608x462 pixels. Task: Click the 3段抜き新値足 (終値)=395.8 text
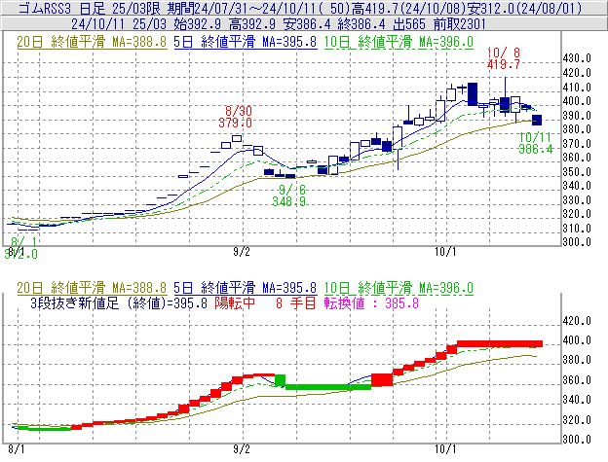tap(119, 302)
